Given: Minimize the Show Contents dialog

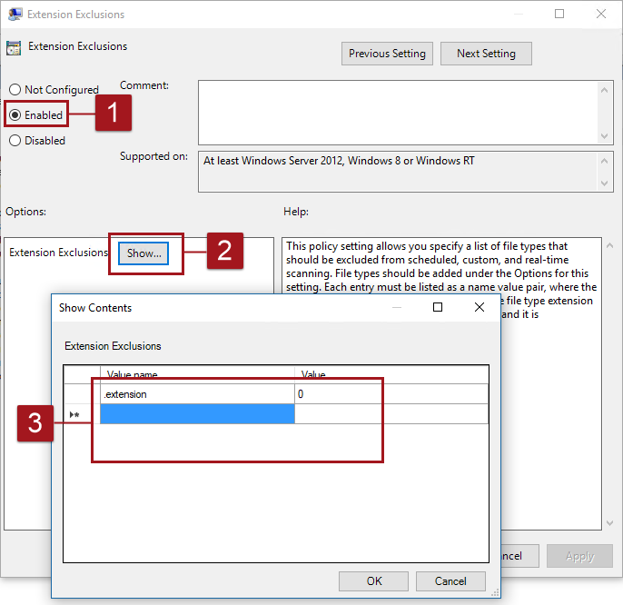Looking at the screenshot, I should click(x=397, y=308).
